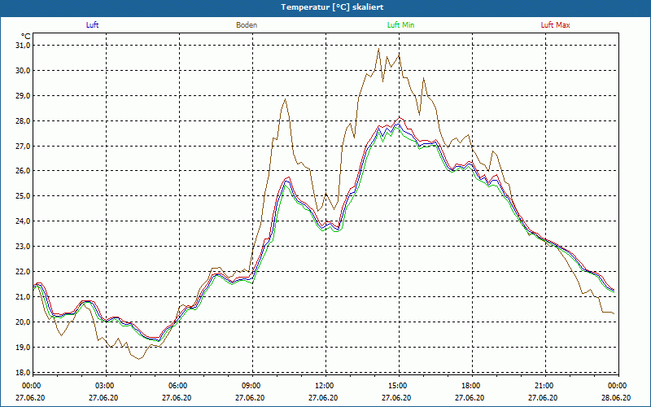Click the 21:00 time label
The width and height of the screenshot is (651, 407).
click(x=544, y=386)
